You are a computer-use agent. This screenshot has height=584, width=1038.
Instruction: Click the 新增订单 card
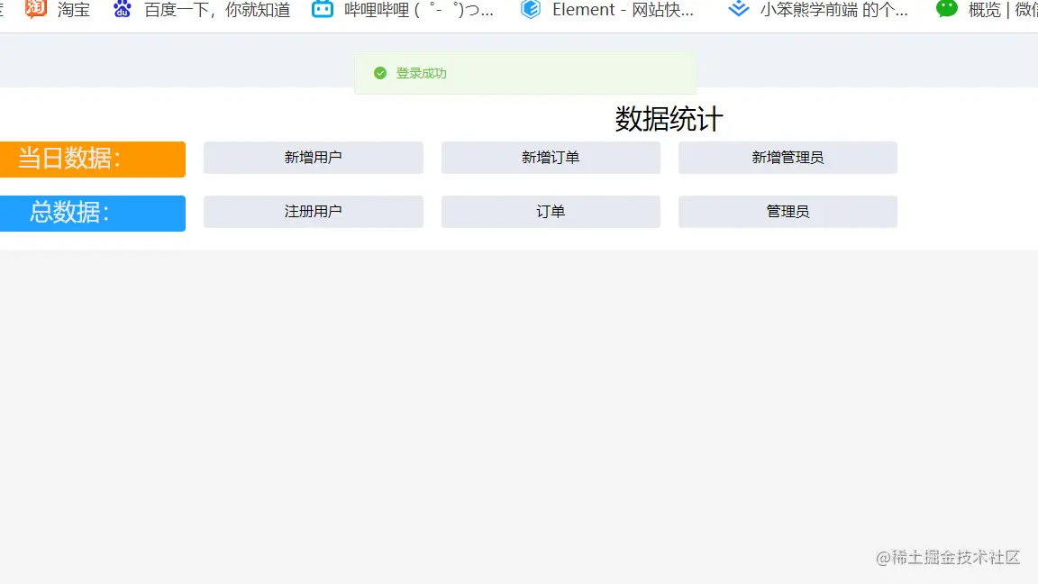point(551,158)
